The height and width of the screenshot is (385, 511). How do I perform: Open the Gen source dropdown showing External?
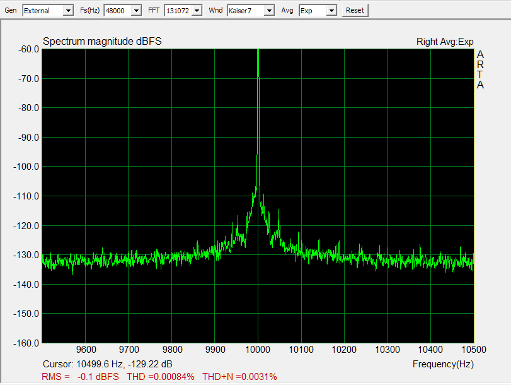[48, 11]
